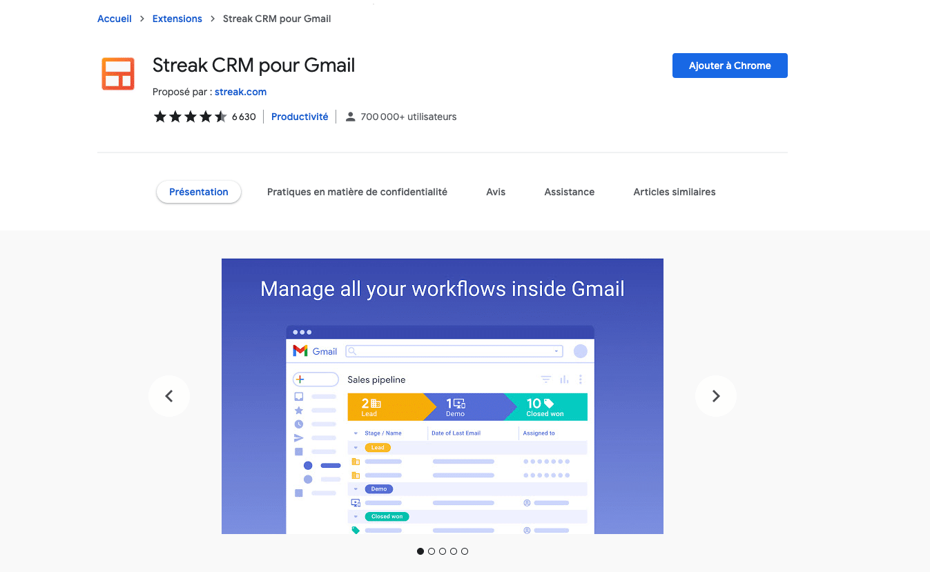Screen dimensions: 930x572
Task: Click the Ajouter à Chrome button
Action: [x=730, y=66]
